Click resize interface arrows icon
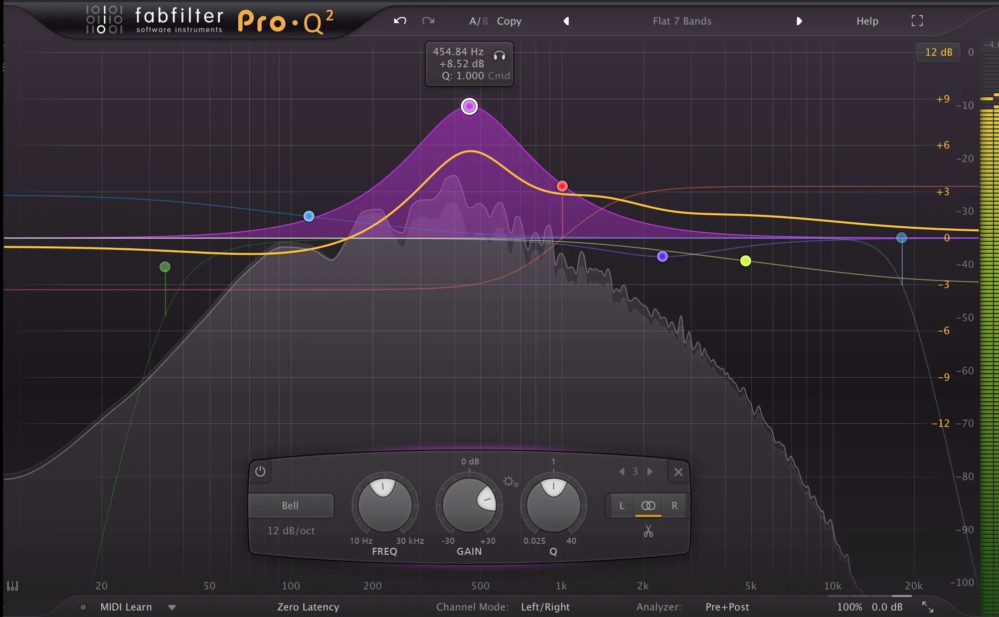The image size is (999, 617). click(x=927, y=607)
